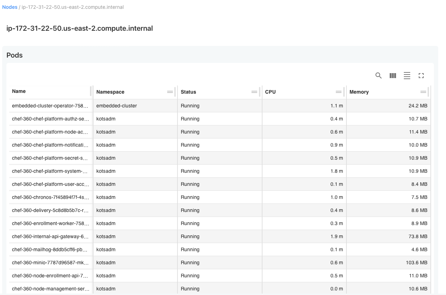446x295 pixels.
Task: Open Namespace column menu icon
Action: [x=170, y=92]
